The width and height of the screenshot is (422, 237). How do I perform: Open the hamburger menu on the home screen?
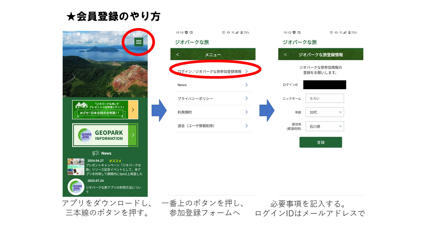point(139,42)
